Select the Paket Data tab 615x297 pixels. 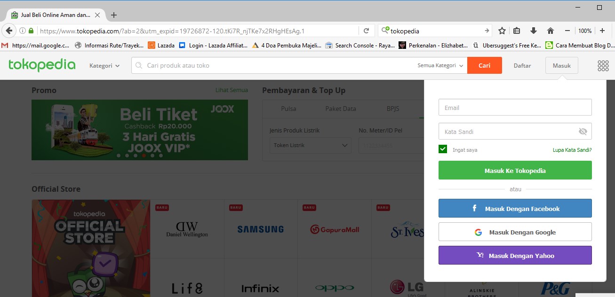(x=341, y=109)
